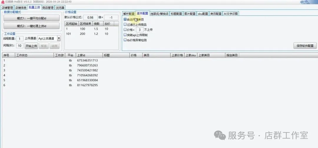
Task: Open the 违禁词/替换词 tab
Action: point(159,14)
